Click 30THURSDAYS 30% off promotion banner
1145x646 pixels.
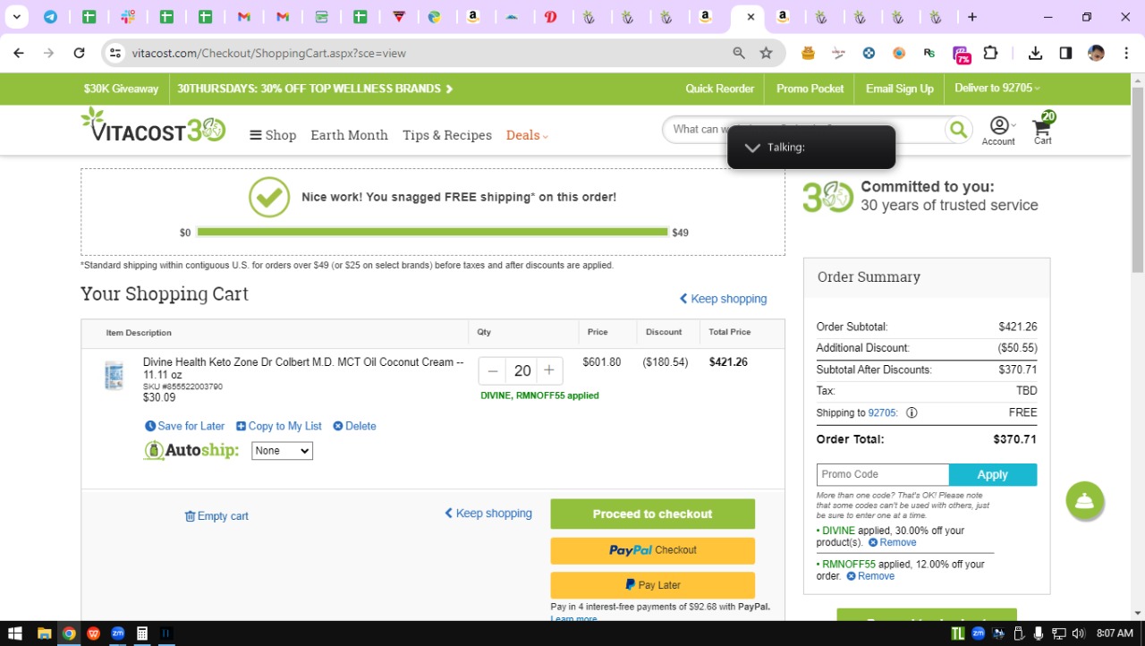pyautogui.click(x=315, y=89)
